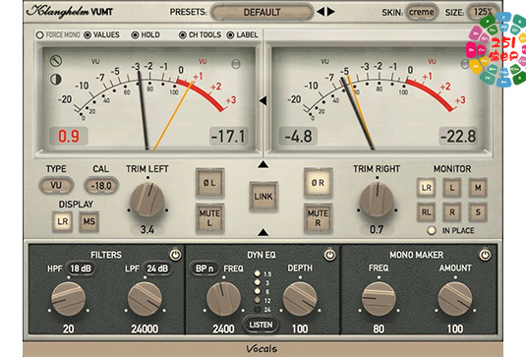
Task: Click the trim right value 0.7
Action: (x=377, y=229)
